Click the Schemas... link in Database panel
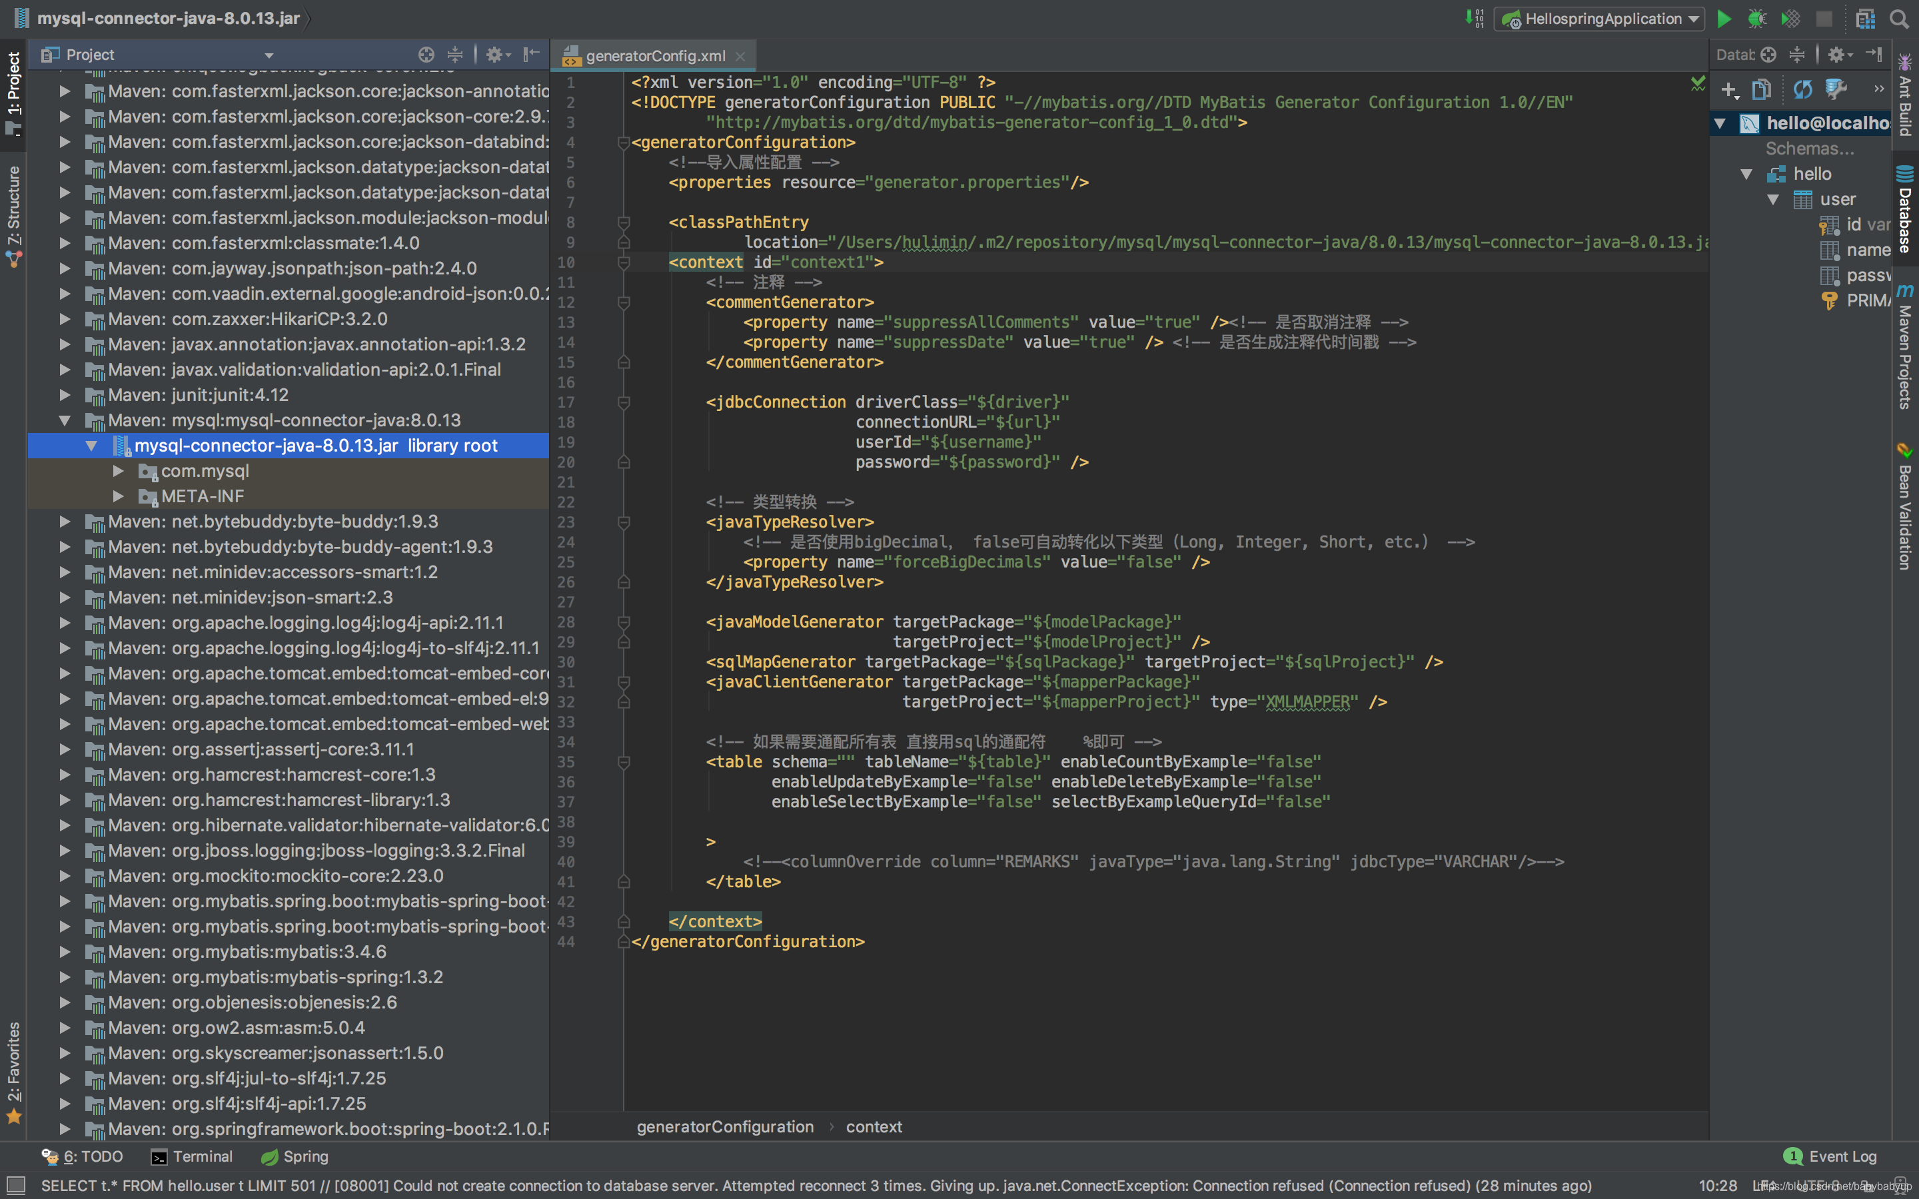The image size is (1919, 1199). (x=1810, y=149)
